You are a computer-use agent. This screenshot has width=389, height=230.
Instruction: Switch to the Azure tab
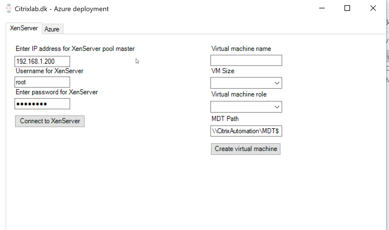[x=52, y=29]
